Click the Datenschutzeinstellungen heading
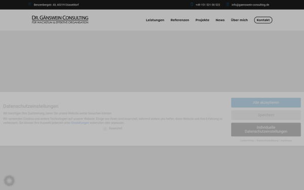Screen dimensions: 304x190 (x=30, y=106)
